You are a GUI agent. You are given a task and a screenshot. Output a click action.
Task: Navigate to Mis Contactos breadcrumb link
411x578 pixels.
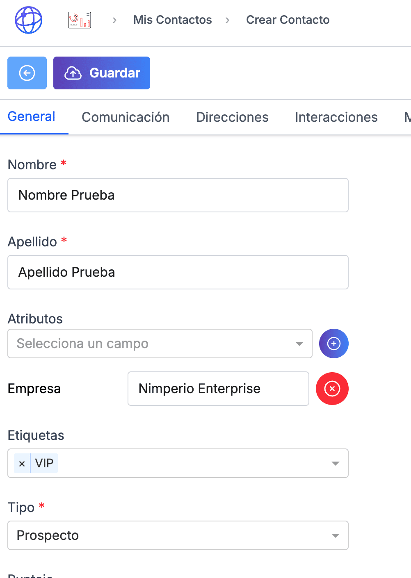[172, 20]
